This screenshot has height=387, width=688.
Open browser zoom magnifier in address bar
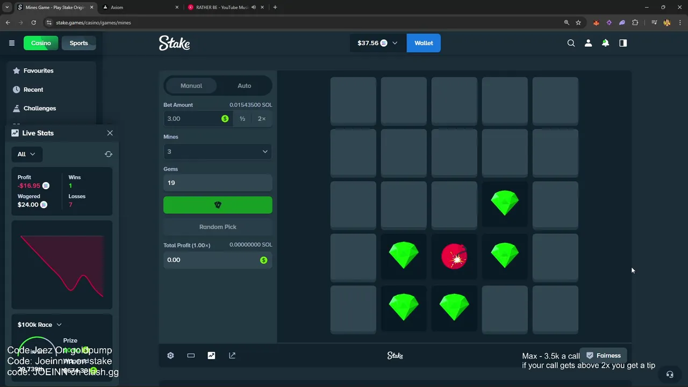[x=567, y=23]
